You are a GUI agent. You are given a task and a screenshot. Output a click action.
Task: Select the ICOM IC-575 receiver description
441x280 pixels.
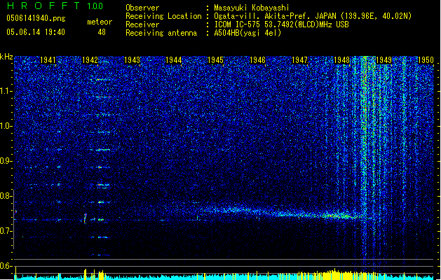[282, 24]
